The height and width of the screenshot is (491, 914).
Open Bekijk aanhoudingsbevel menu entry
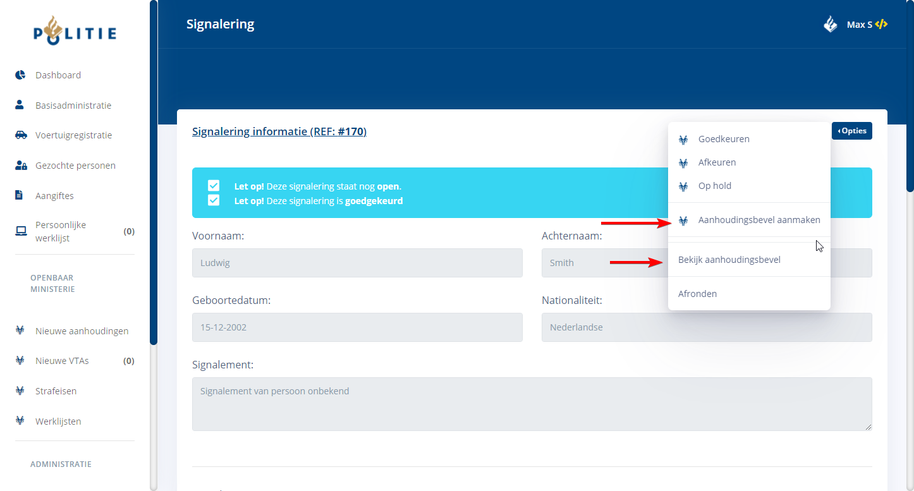(729, 260)
